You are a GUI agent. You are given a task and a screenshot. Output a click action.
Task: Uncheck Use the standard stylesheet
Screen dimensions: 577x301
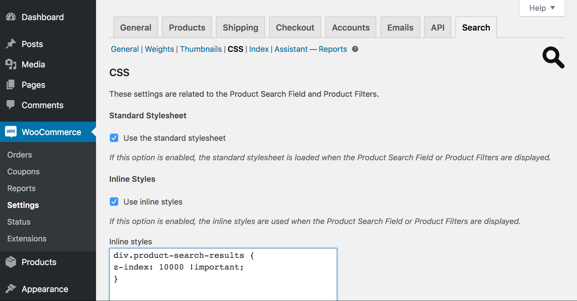coord(114,138)
